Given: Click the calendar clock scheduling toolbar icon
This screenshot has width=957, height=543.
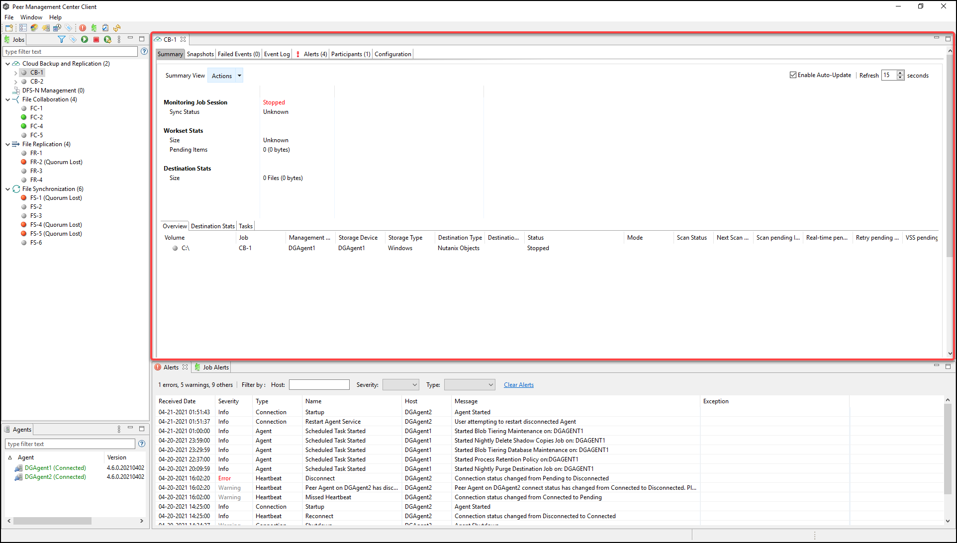Looking at the screenshot, I should pyautogui.click(x=57, y=28).
